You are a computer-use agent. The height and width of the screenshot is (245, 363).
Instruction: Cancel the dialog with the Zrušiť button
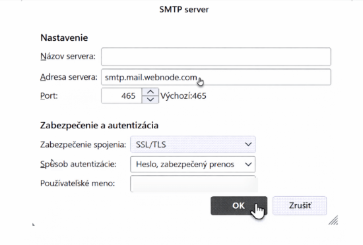[x=300, y=205]
